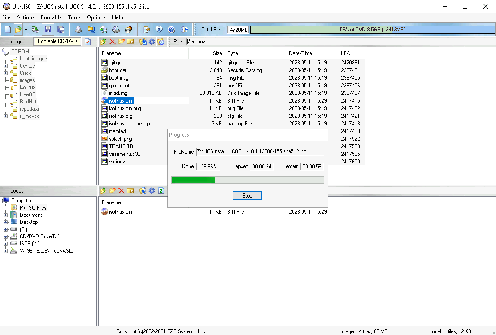Click the gear icon in the image pane toolbar
Screen dimensions: 496x335
coord(152,42)
